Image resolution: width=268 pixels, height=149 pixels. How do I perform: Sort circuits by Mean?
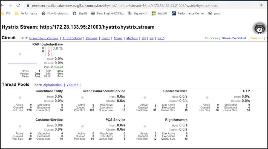pos(118,38)
